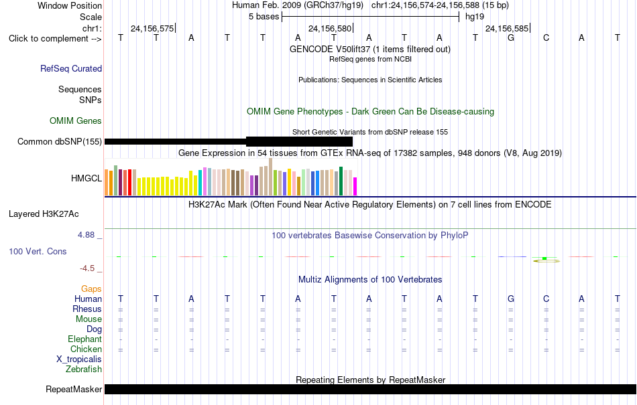Click the Scale label on the left
The width and height of the screenshot is (637, 405).
pyautogui.click(x=91, y=17)
